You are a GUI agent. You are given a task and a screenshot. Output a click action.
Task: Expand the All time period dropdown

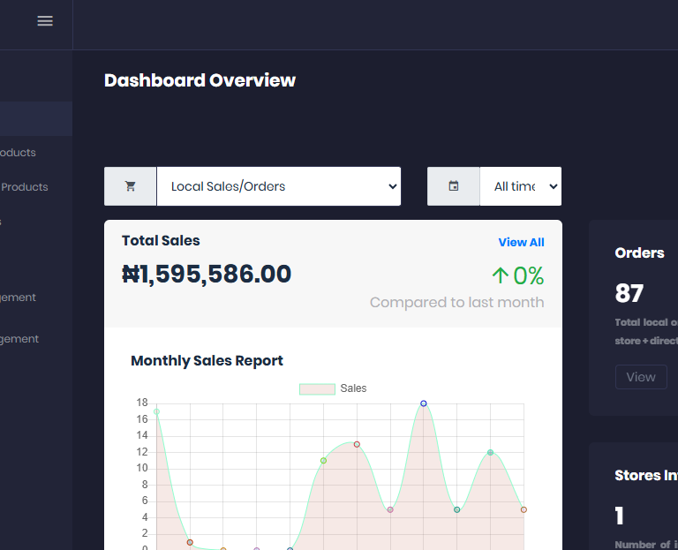(x=520, y=186)
